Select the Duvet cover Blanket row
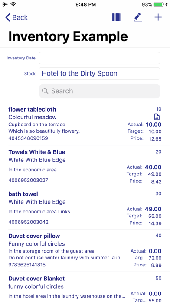 tap(85, 287)
